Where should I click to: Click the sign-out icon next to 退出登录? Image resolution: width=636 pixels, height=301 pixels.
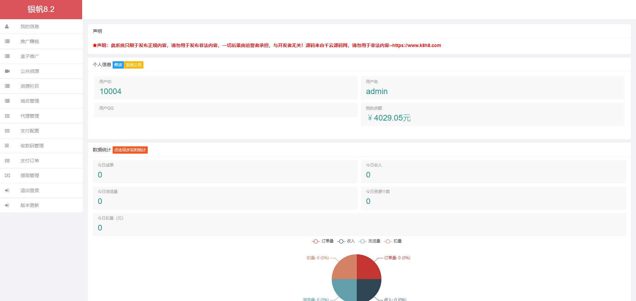coord(7,190)
